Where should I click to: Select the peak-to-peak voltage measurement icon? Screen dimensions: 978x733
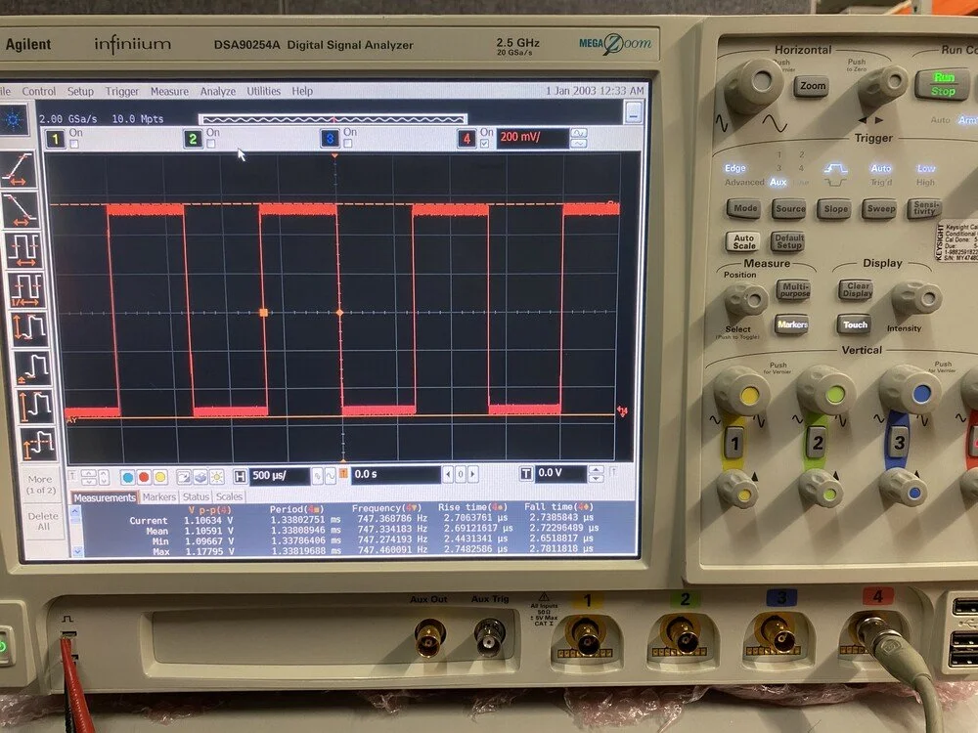(x=24, y=328)
